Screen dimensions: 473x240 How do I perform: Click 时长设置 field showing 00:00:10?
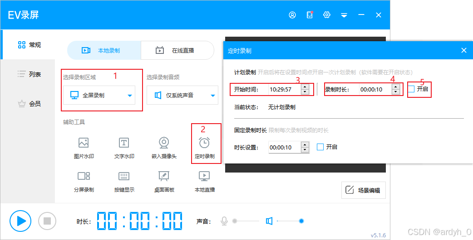click(x=285, y=147)
